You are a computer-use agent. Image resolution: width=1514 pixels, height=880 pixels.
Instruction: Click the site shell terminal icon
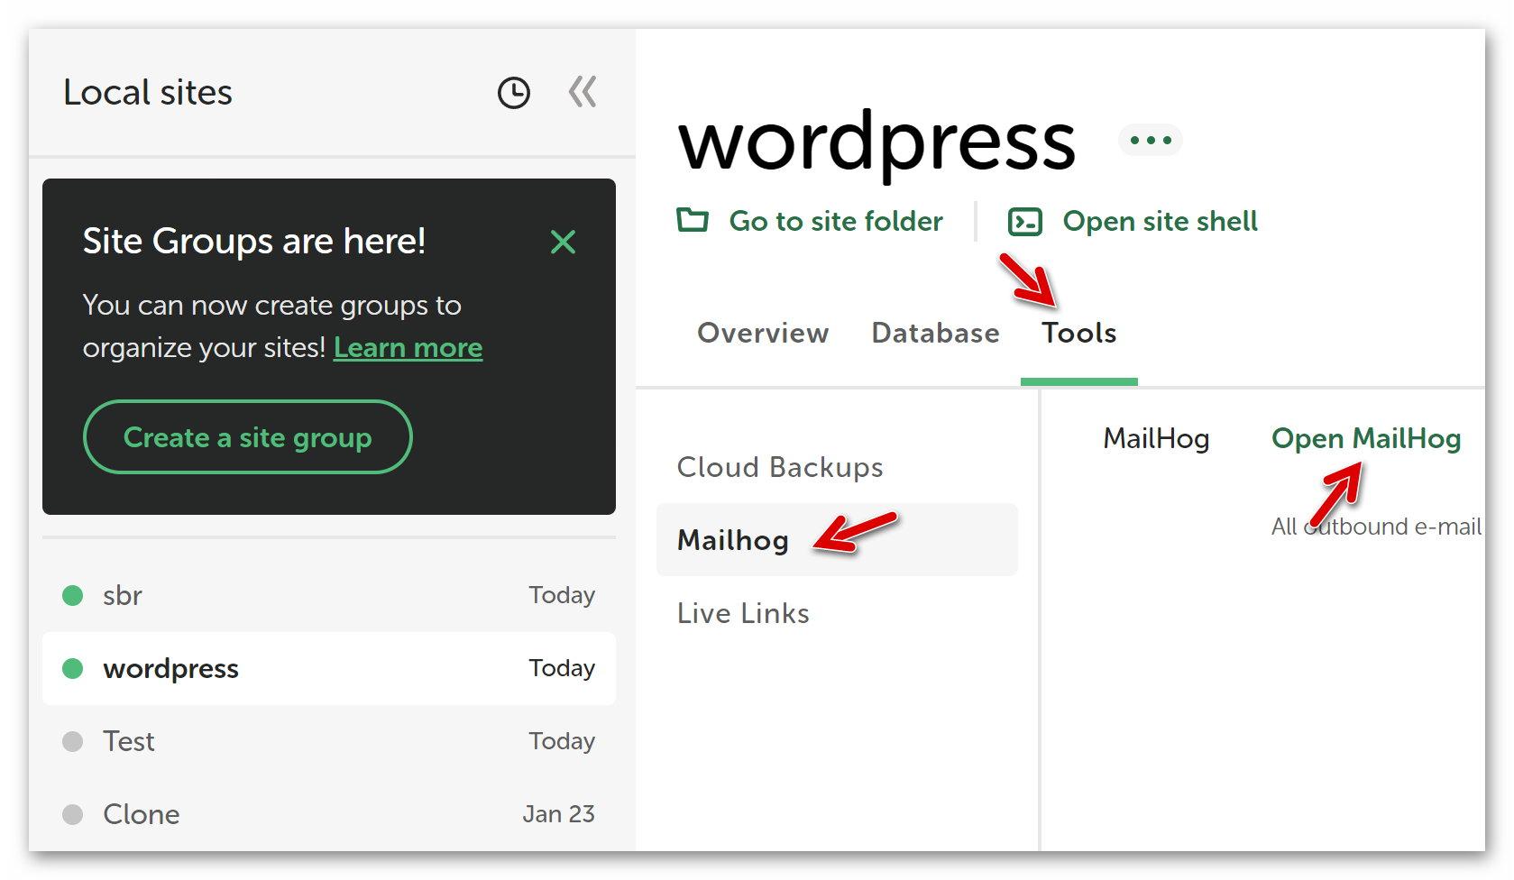coord(1025,222)
